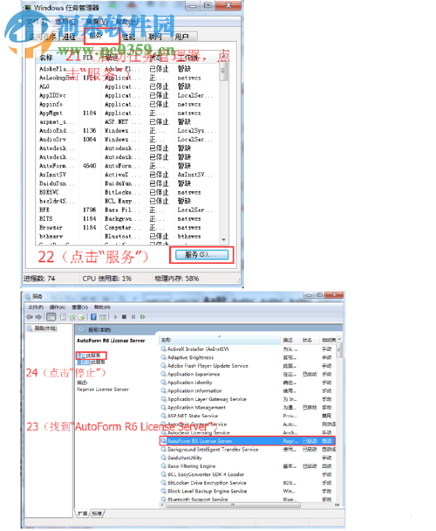Image resolution: width=436 pixels, height=531 pixels.
Task: Switch to the 联网 tab in Task Manager
Action: (x=155, y=37)
